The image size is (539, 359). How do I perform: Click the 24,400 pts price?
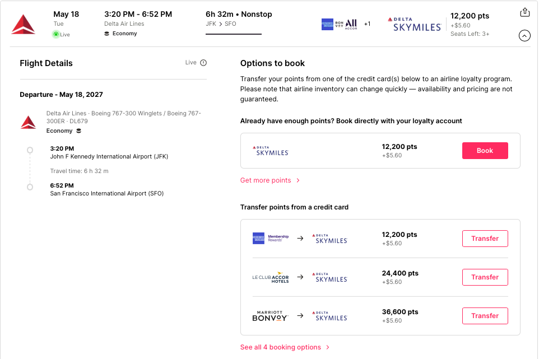click(400, 273)
